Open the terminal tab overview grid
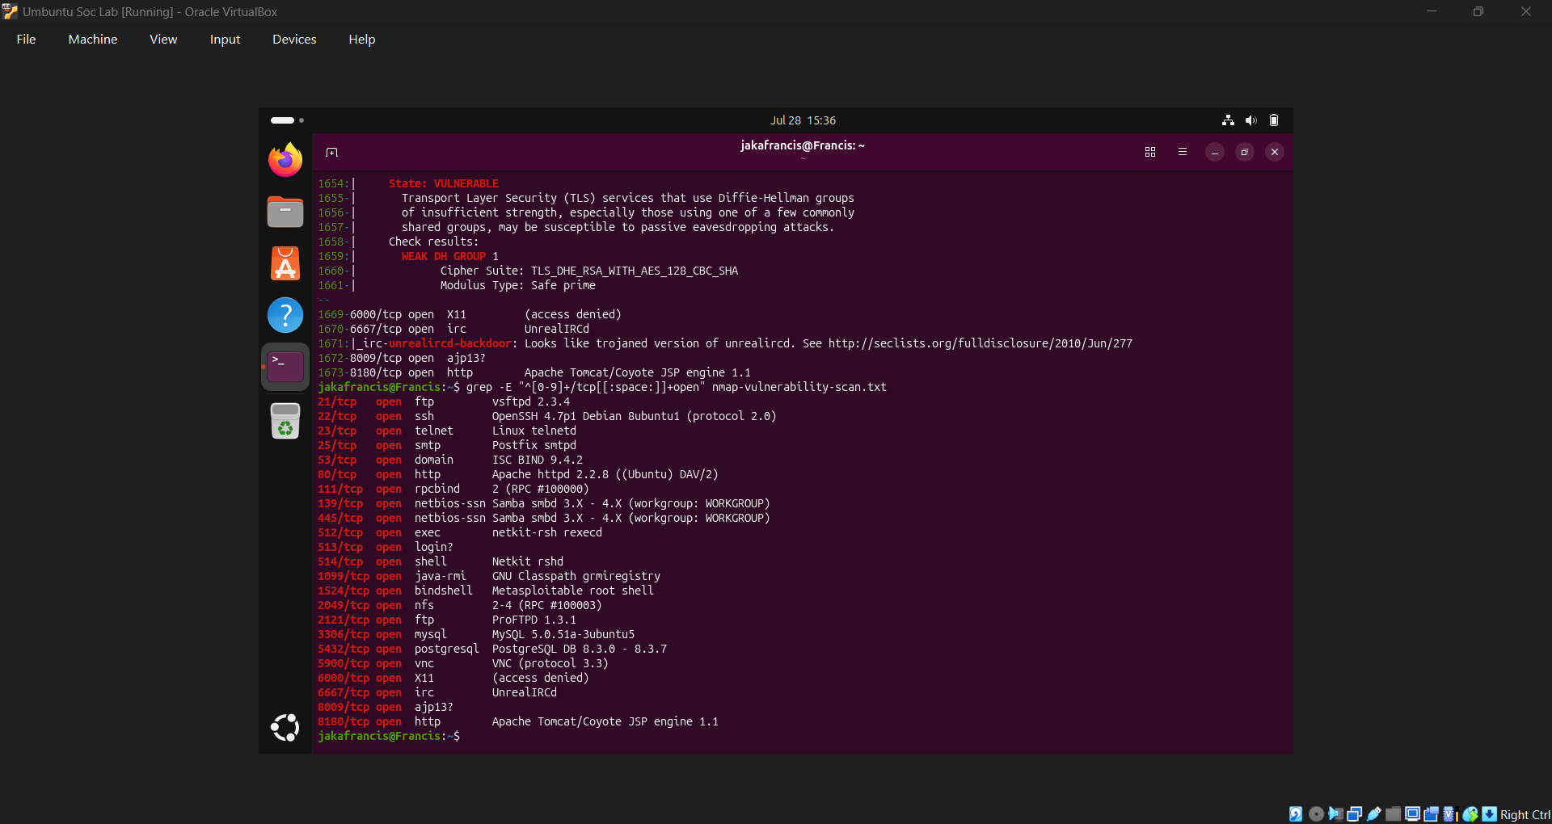The image size is (1552, 824). point(1150,152)
